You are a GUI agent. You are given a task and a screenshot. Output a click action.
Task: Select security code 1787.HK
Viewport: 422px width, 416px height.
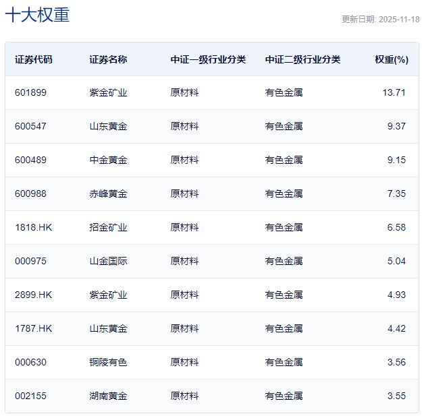coord(33,328)
